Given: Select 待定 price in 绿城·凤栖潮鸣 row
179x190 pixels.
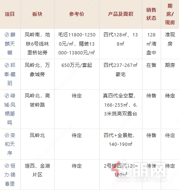Looking at the screenshot, I should coord(77,96).
